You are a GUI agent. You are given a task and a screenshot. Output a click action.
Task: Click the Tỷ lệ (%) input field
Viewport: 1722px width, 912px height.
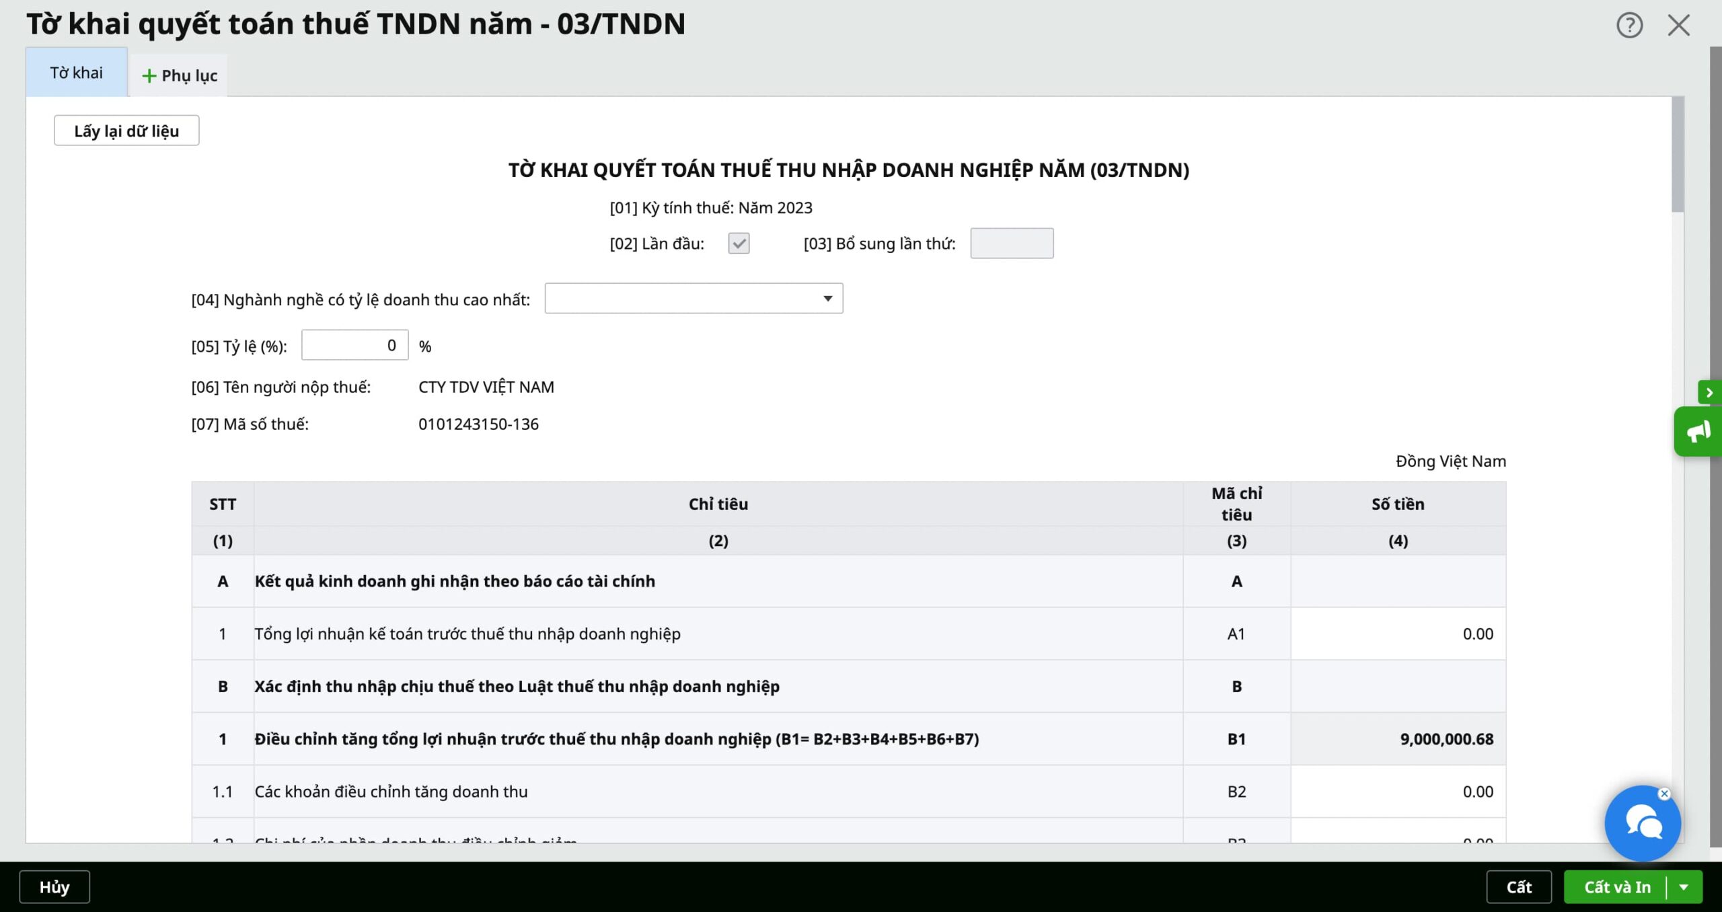tap(354, 346)
